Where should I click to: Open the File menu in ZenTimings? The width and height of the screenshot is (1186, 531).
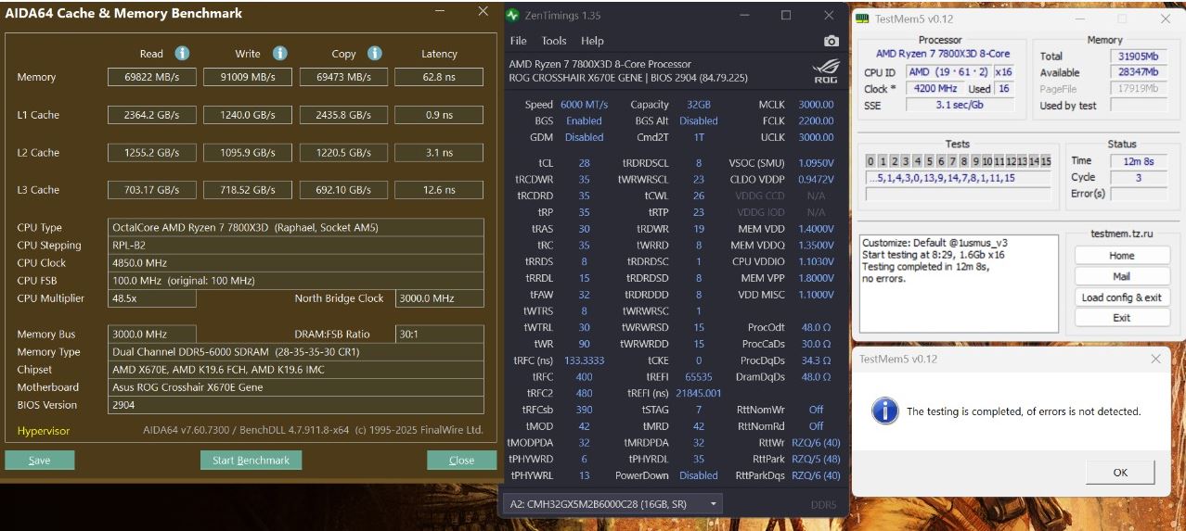click(519, 41)
